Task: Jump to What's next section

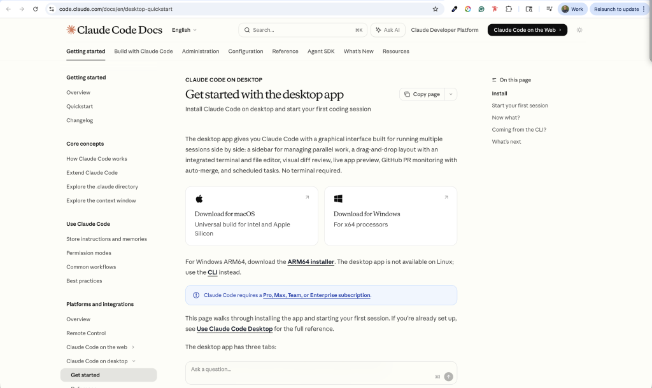Action: (x=506, y=142)
